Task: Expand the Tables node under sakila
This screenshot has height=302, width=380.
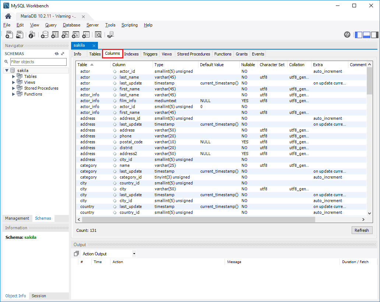Action: [14, 76]
